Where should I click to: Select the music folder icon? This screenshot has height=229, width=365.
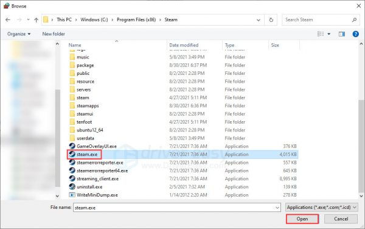(x=72, y=57)
